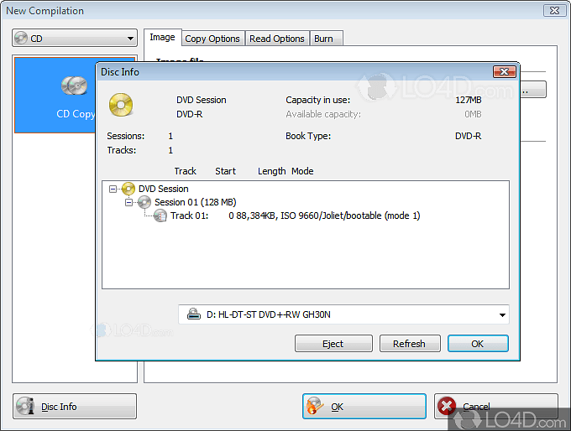Click the "0MB" available capacity value

[473, 114]
